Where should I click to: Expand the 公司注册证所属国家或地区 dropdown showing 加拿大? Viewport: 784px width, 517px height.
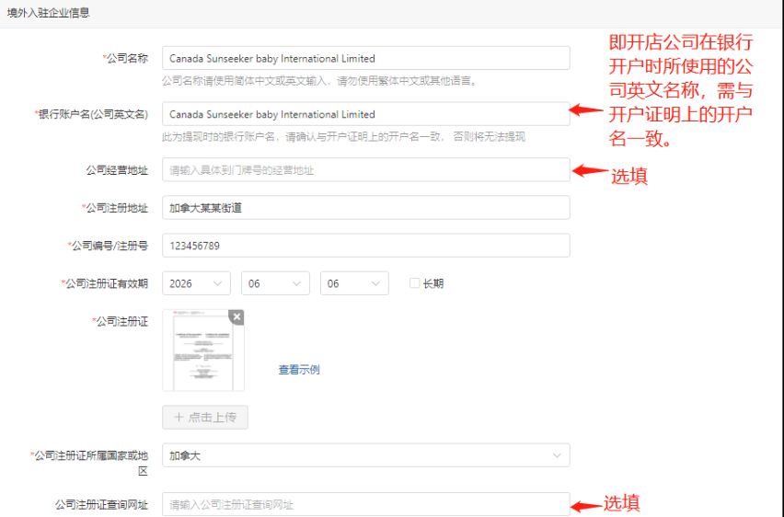[365, 455]
